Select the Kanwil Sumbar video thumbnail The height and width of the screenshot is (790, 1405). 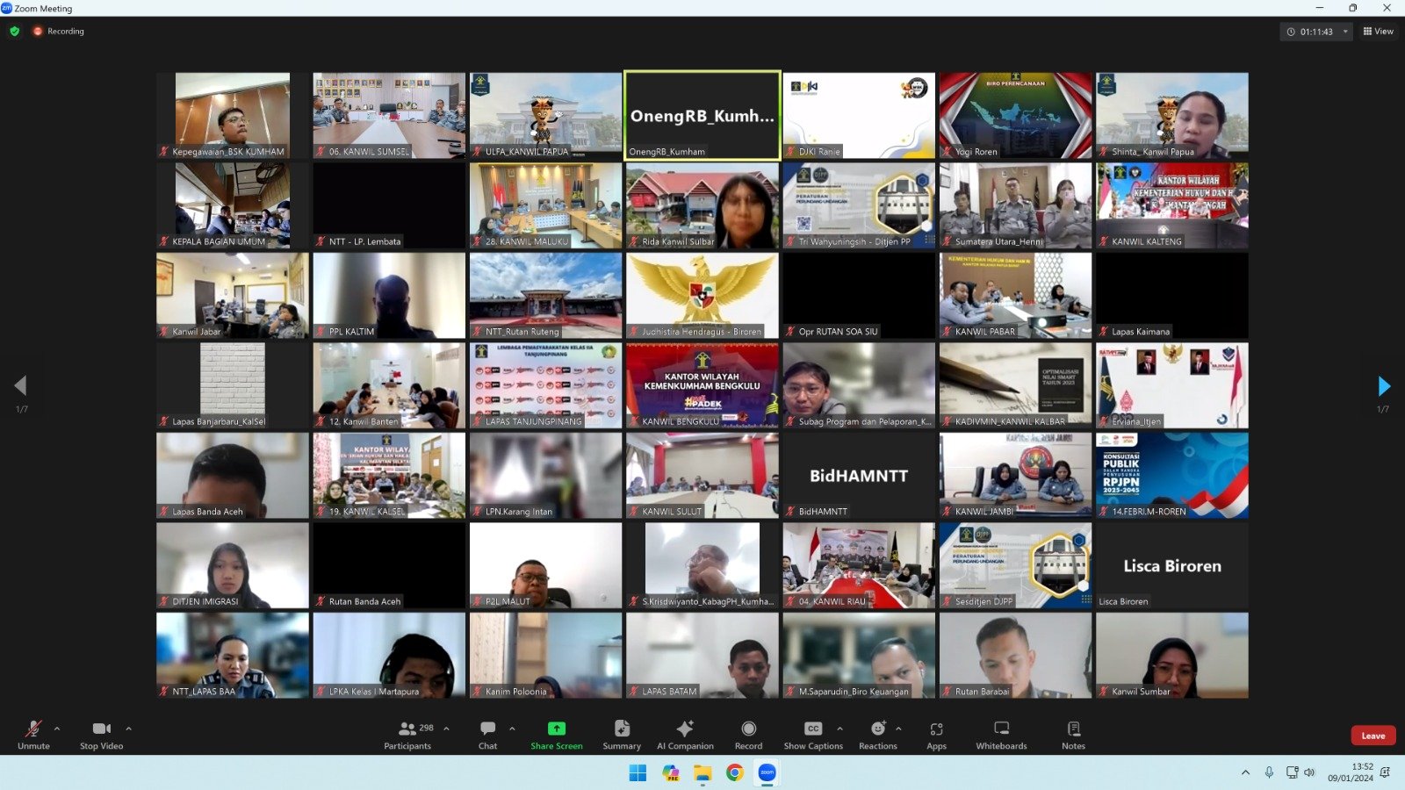(x=1171, y=655)
